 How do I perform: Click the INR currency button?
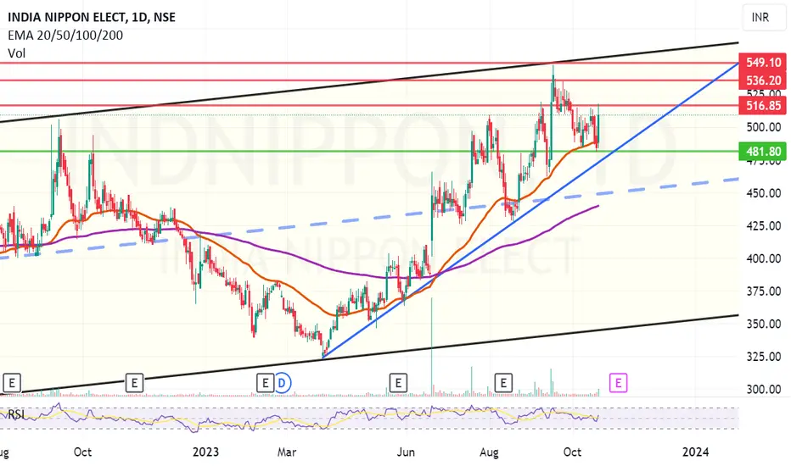tap(763, 18)
